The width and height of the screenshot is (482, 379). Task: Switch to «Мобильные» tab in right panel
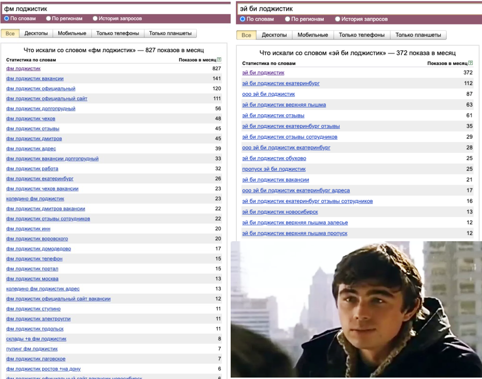(312, 35)
